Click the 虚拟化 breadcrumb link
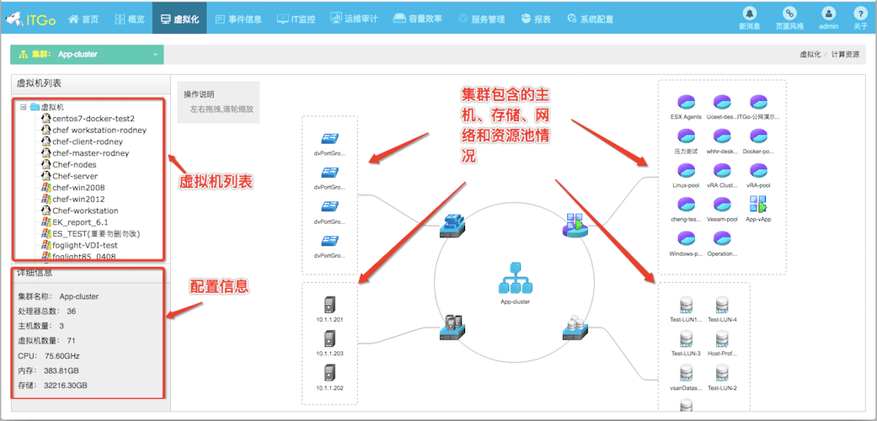877x421 pixels. [809, 55]
